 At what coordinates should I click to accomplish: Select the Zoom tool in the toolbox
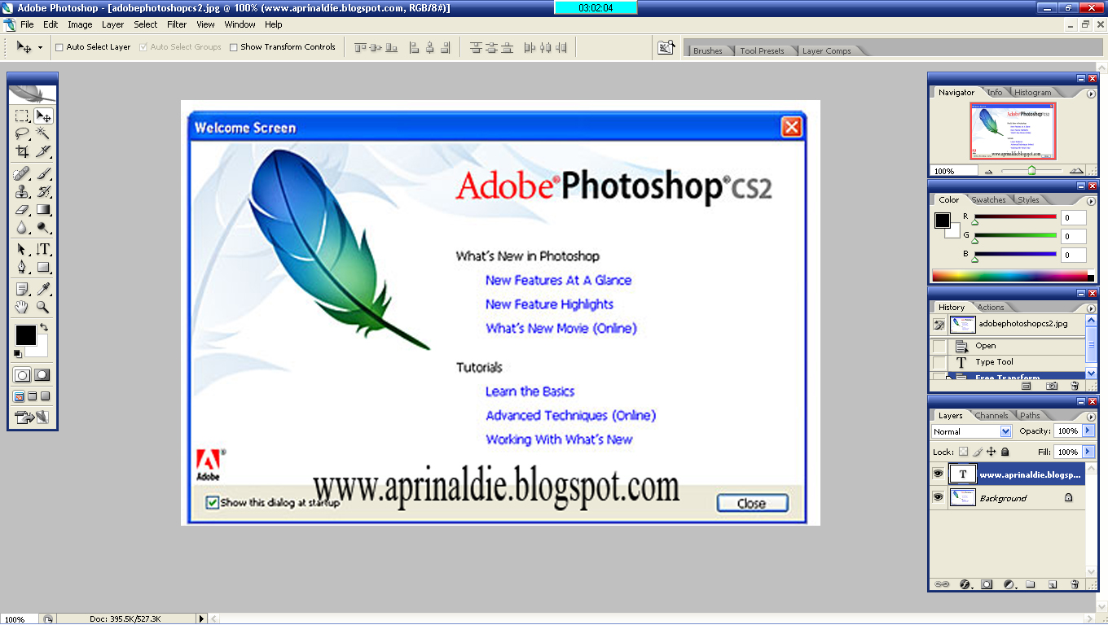pos(42,308)
